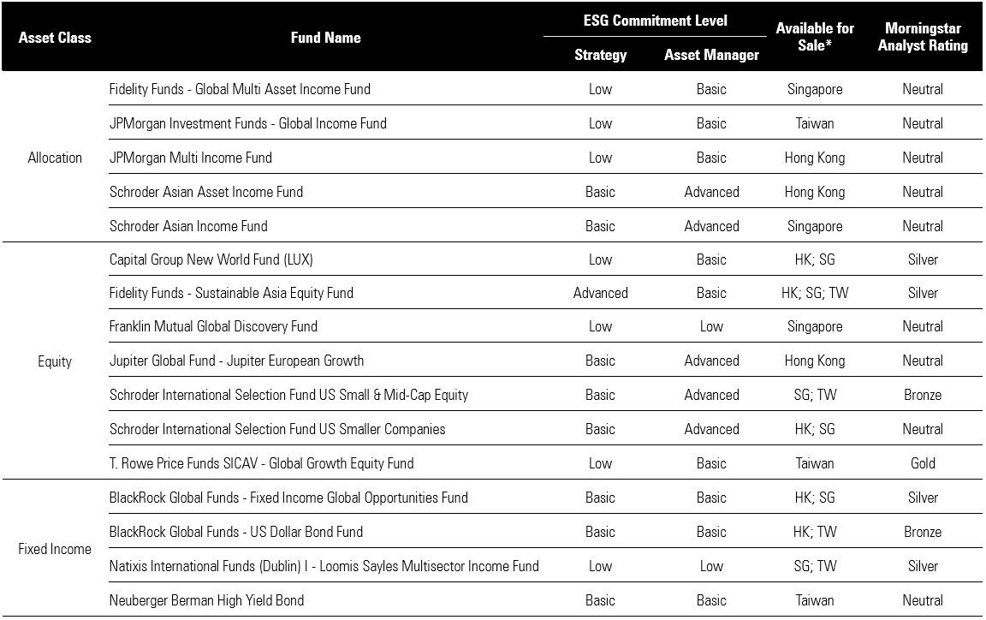The height and width of the screenshot is (620, 986).
Task: Open Schroder Asian Income Fund
Action: (188, 226)
